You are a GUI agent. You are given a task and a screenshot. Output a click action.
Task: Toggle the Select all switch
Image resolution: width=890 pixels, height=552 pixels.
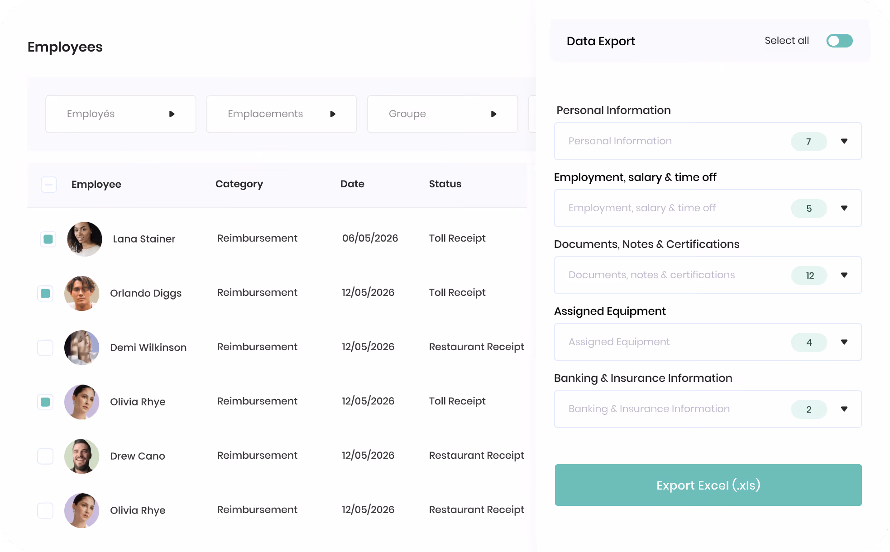coord(839,41)
